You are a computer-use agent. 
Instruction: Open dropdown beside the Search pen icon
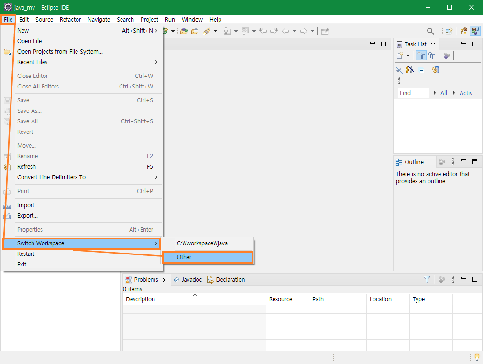tap(215, 31)
